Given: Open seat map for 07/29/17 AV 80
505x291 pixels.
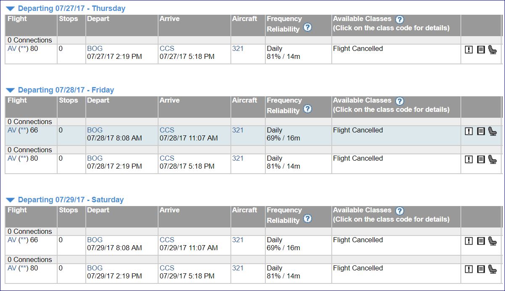Looking at the screenshot, I should click(492, 269).
